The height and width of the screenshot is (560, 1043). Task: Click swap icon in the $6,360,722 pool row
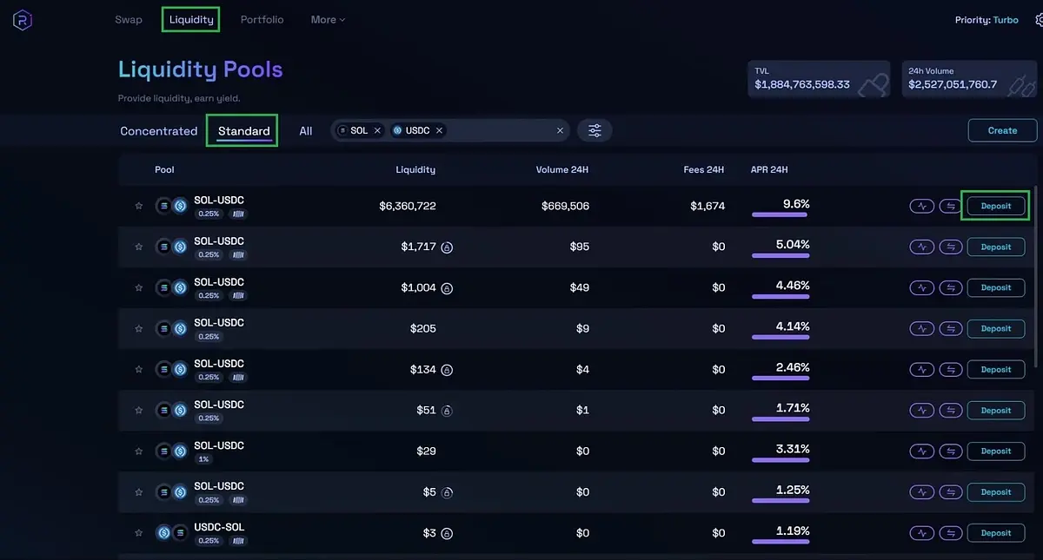point(951,207)
